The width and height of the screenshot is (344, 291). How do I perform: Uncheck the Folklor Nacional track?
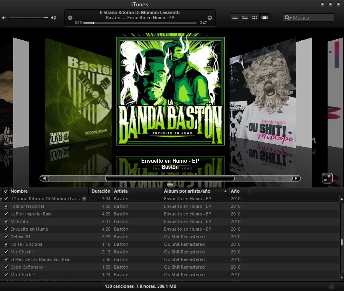(6, 206)
